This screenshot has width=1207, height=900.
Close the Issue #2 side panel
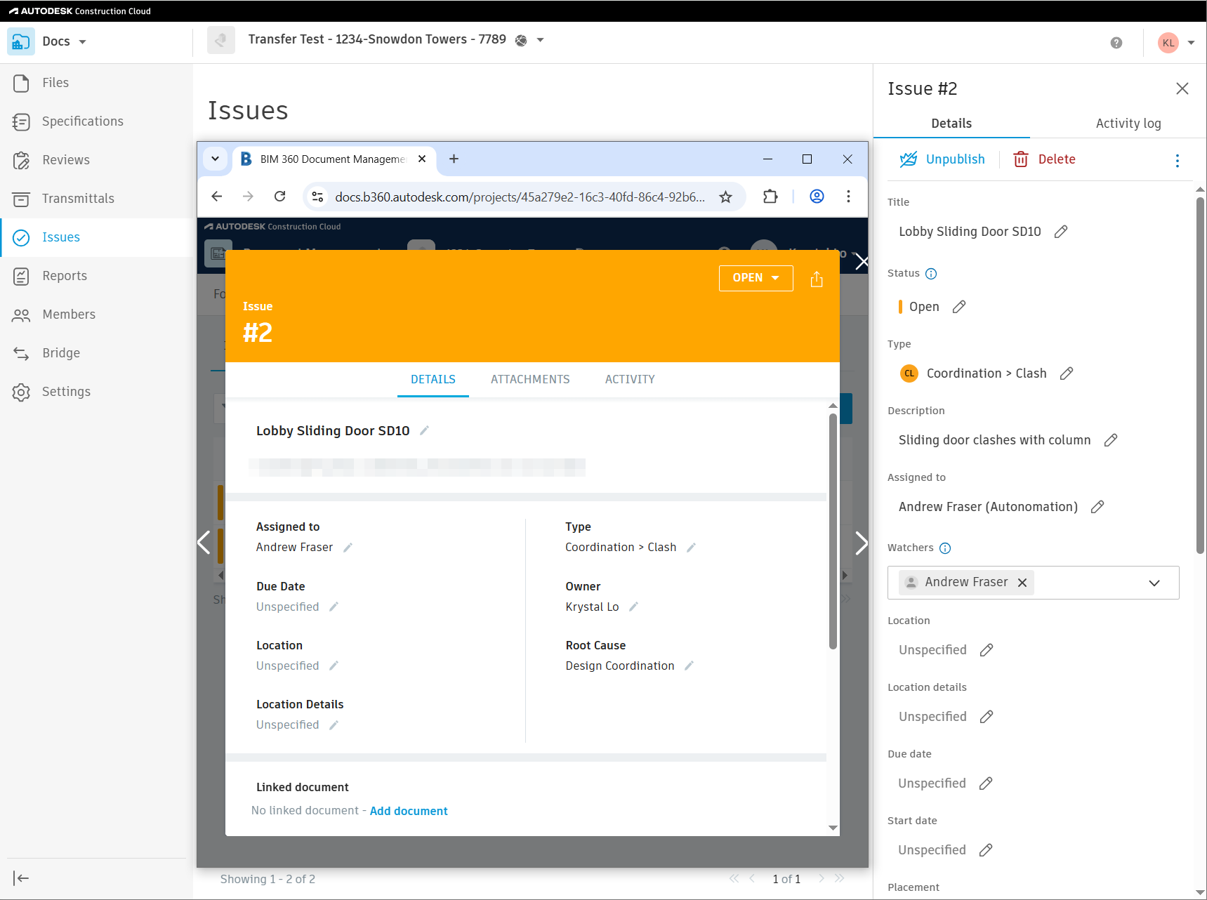tap(1182, 88)
